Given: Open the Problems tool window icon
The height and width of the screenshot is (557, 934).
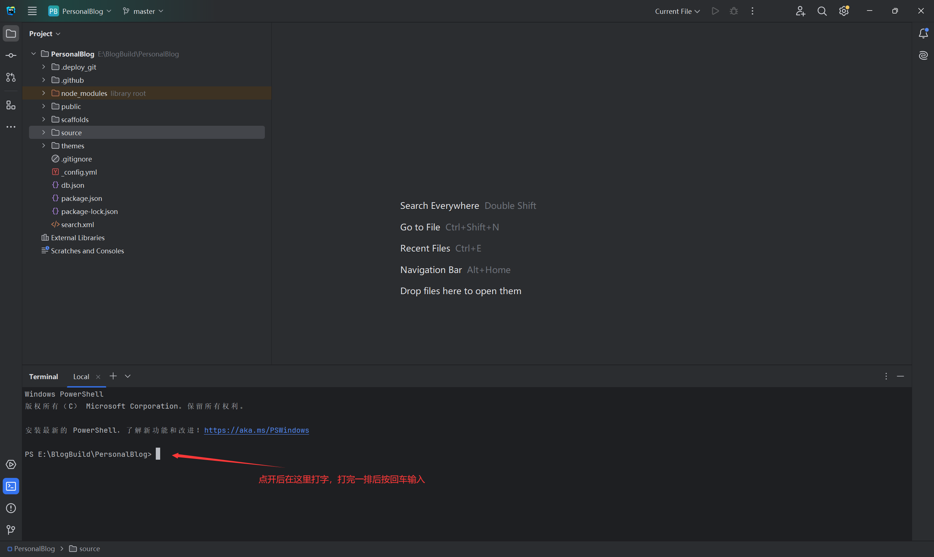Looking at the screenshot, I should pos(11,508).
